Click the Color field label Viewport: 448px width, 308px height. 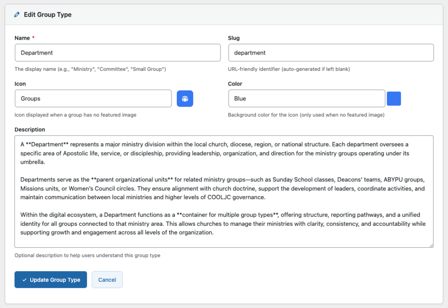[235, 84]
